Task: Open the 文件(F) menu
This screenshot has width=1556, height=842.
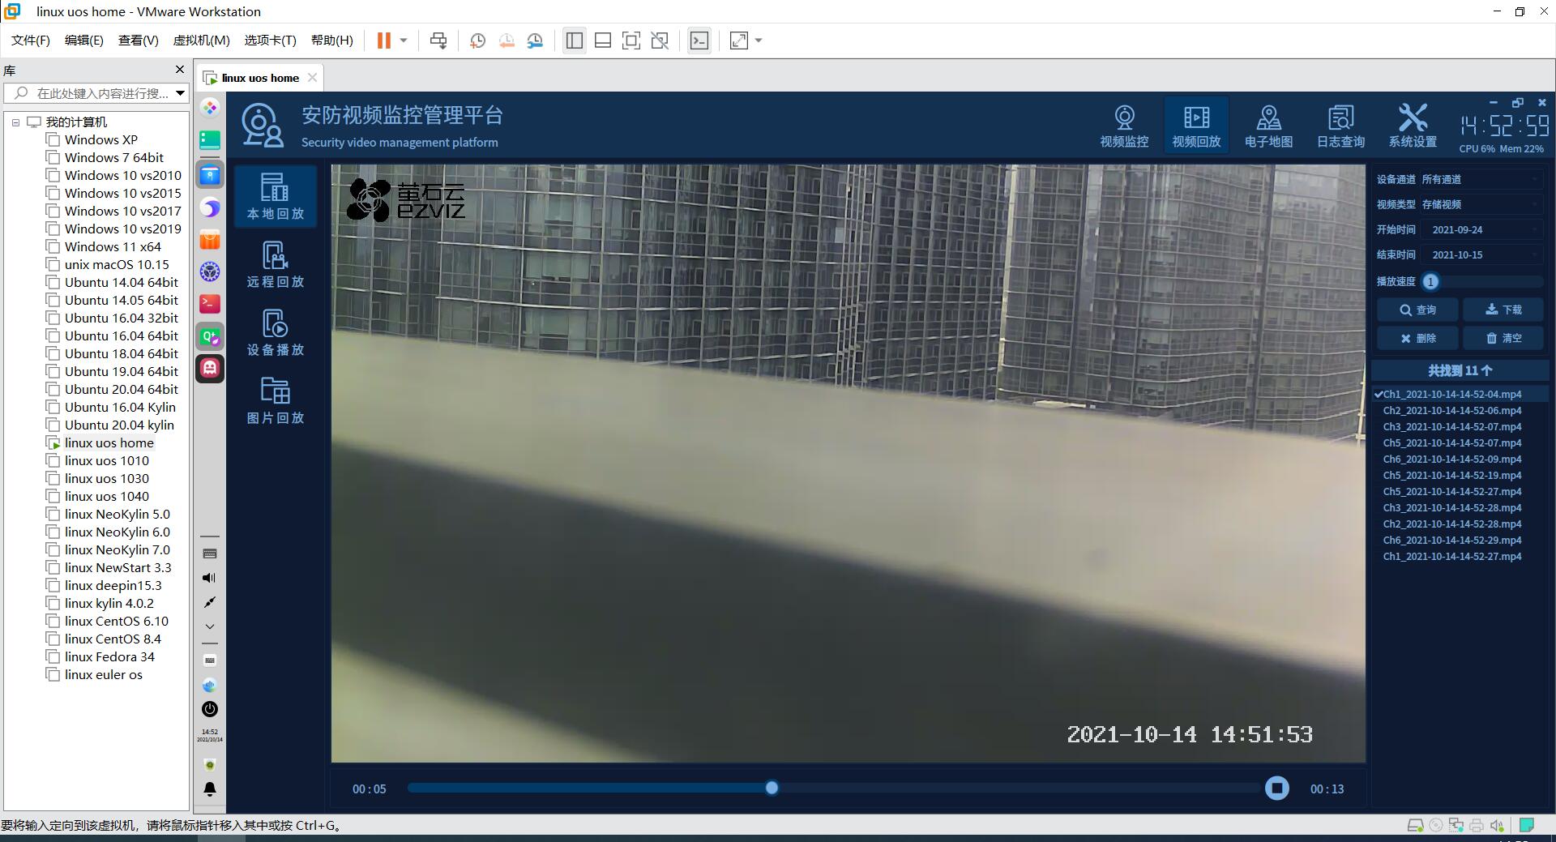Action: tap(30, 41)
